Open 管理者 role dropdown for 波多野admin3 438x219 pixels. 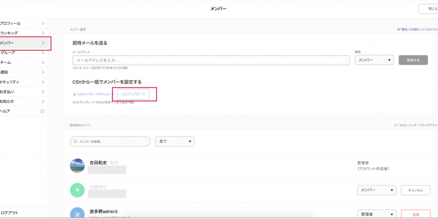[377, 214]
